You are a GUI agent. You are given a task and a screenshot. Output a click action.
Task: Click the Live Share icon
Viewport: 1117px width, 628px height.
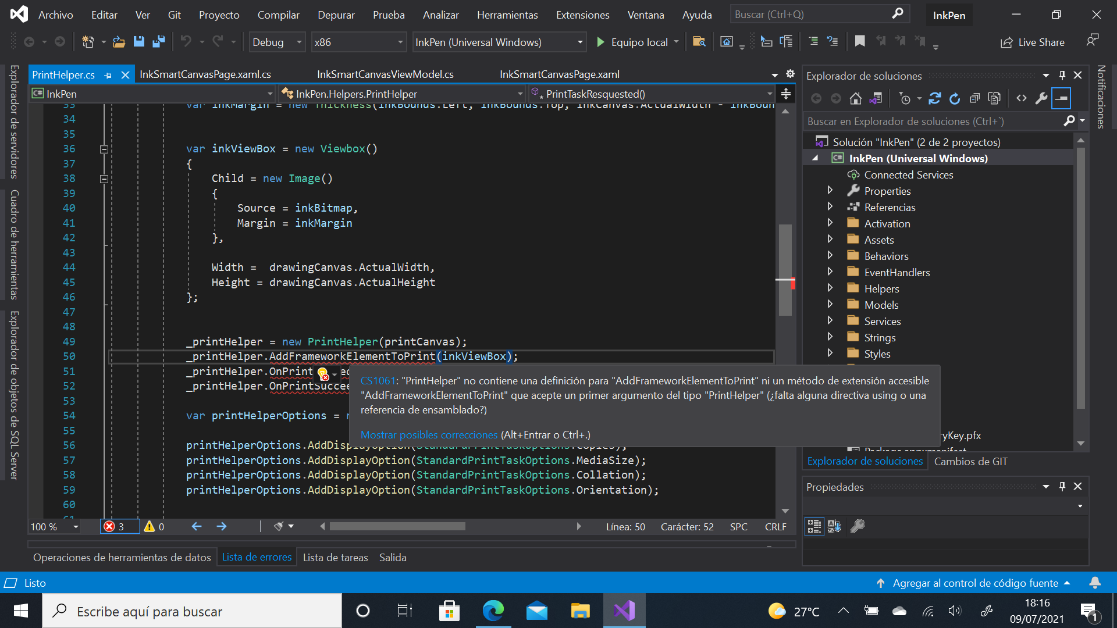tap(1006, 42)
